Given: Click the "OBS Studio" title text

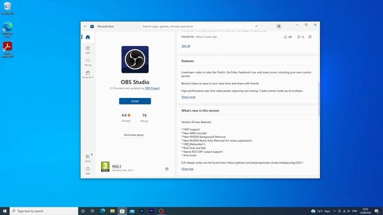Looking at the screenshot, I should pos(135,82).
